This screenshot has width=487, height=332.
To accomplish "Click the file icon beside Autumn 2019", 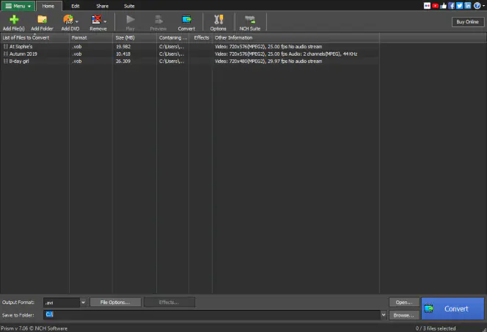I will [x=6, y=54].
